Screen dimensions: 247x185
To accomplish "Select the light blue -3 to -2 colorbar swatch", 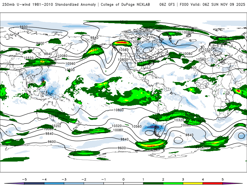I will tap(74, 183).
